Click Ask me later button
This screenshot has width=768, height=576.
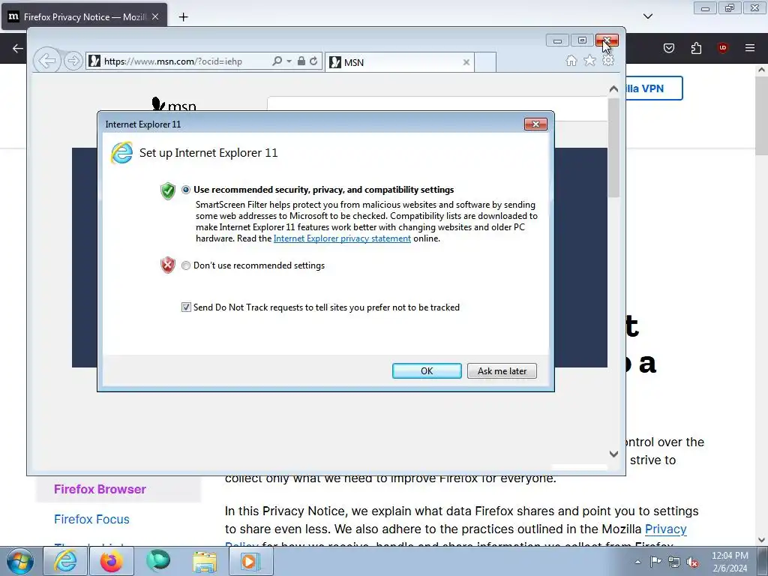pyautogui.click(x=502, y=370)
